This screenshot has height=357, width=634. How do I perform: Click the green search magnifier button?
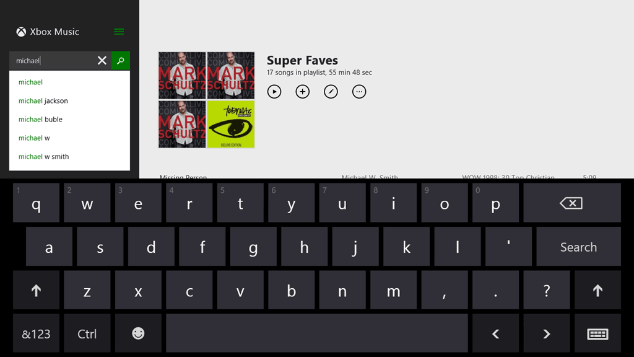(121, 61)
